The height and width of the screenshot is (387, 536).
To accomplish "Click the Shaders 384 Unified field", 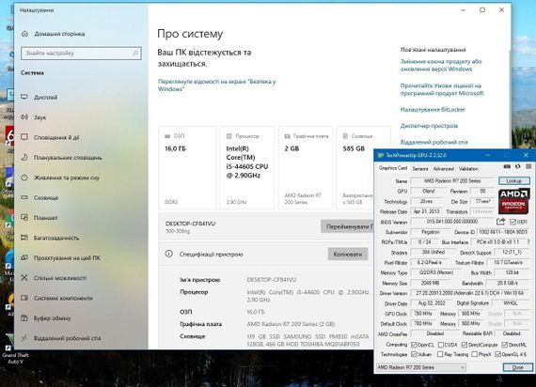I will pos(433,252).
